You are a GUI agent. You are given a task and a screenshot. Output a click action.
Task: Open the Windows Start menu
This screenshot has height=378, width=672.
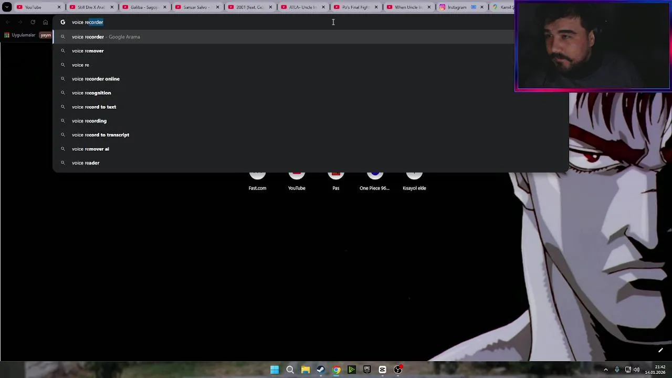tap(275, 370)
